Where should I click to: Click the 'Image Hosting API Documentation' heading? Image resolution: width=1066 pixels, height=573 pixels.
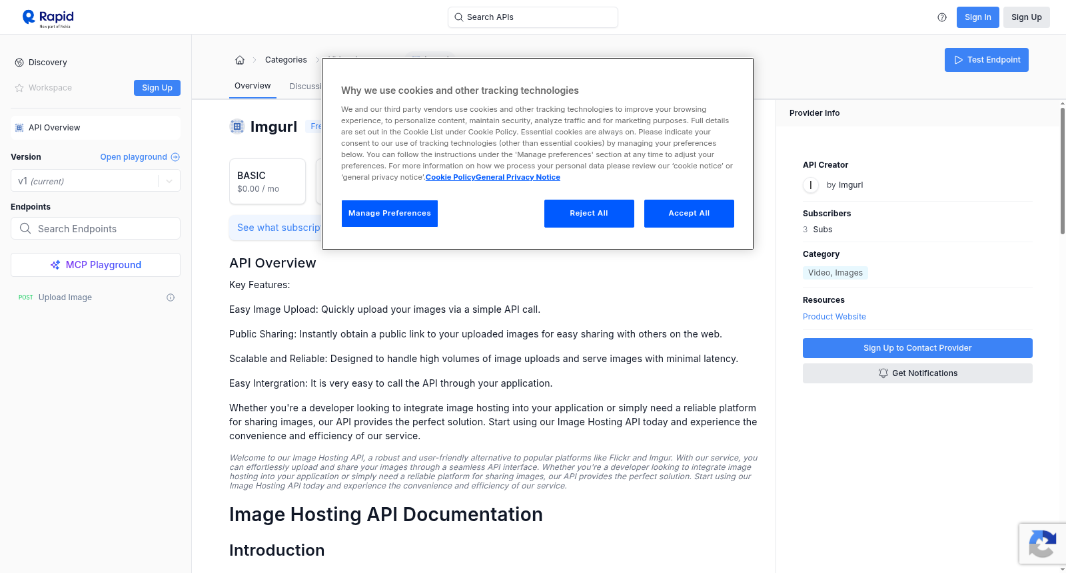386,514
